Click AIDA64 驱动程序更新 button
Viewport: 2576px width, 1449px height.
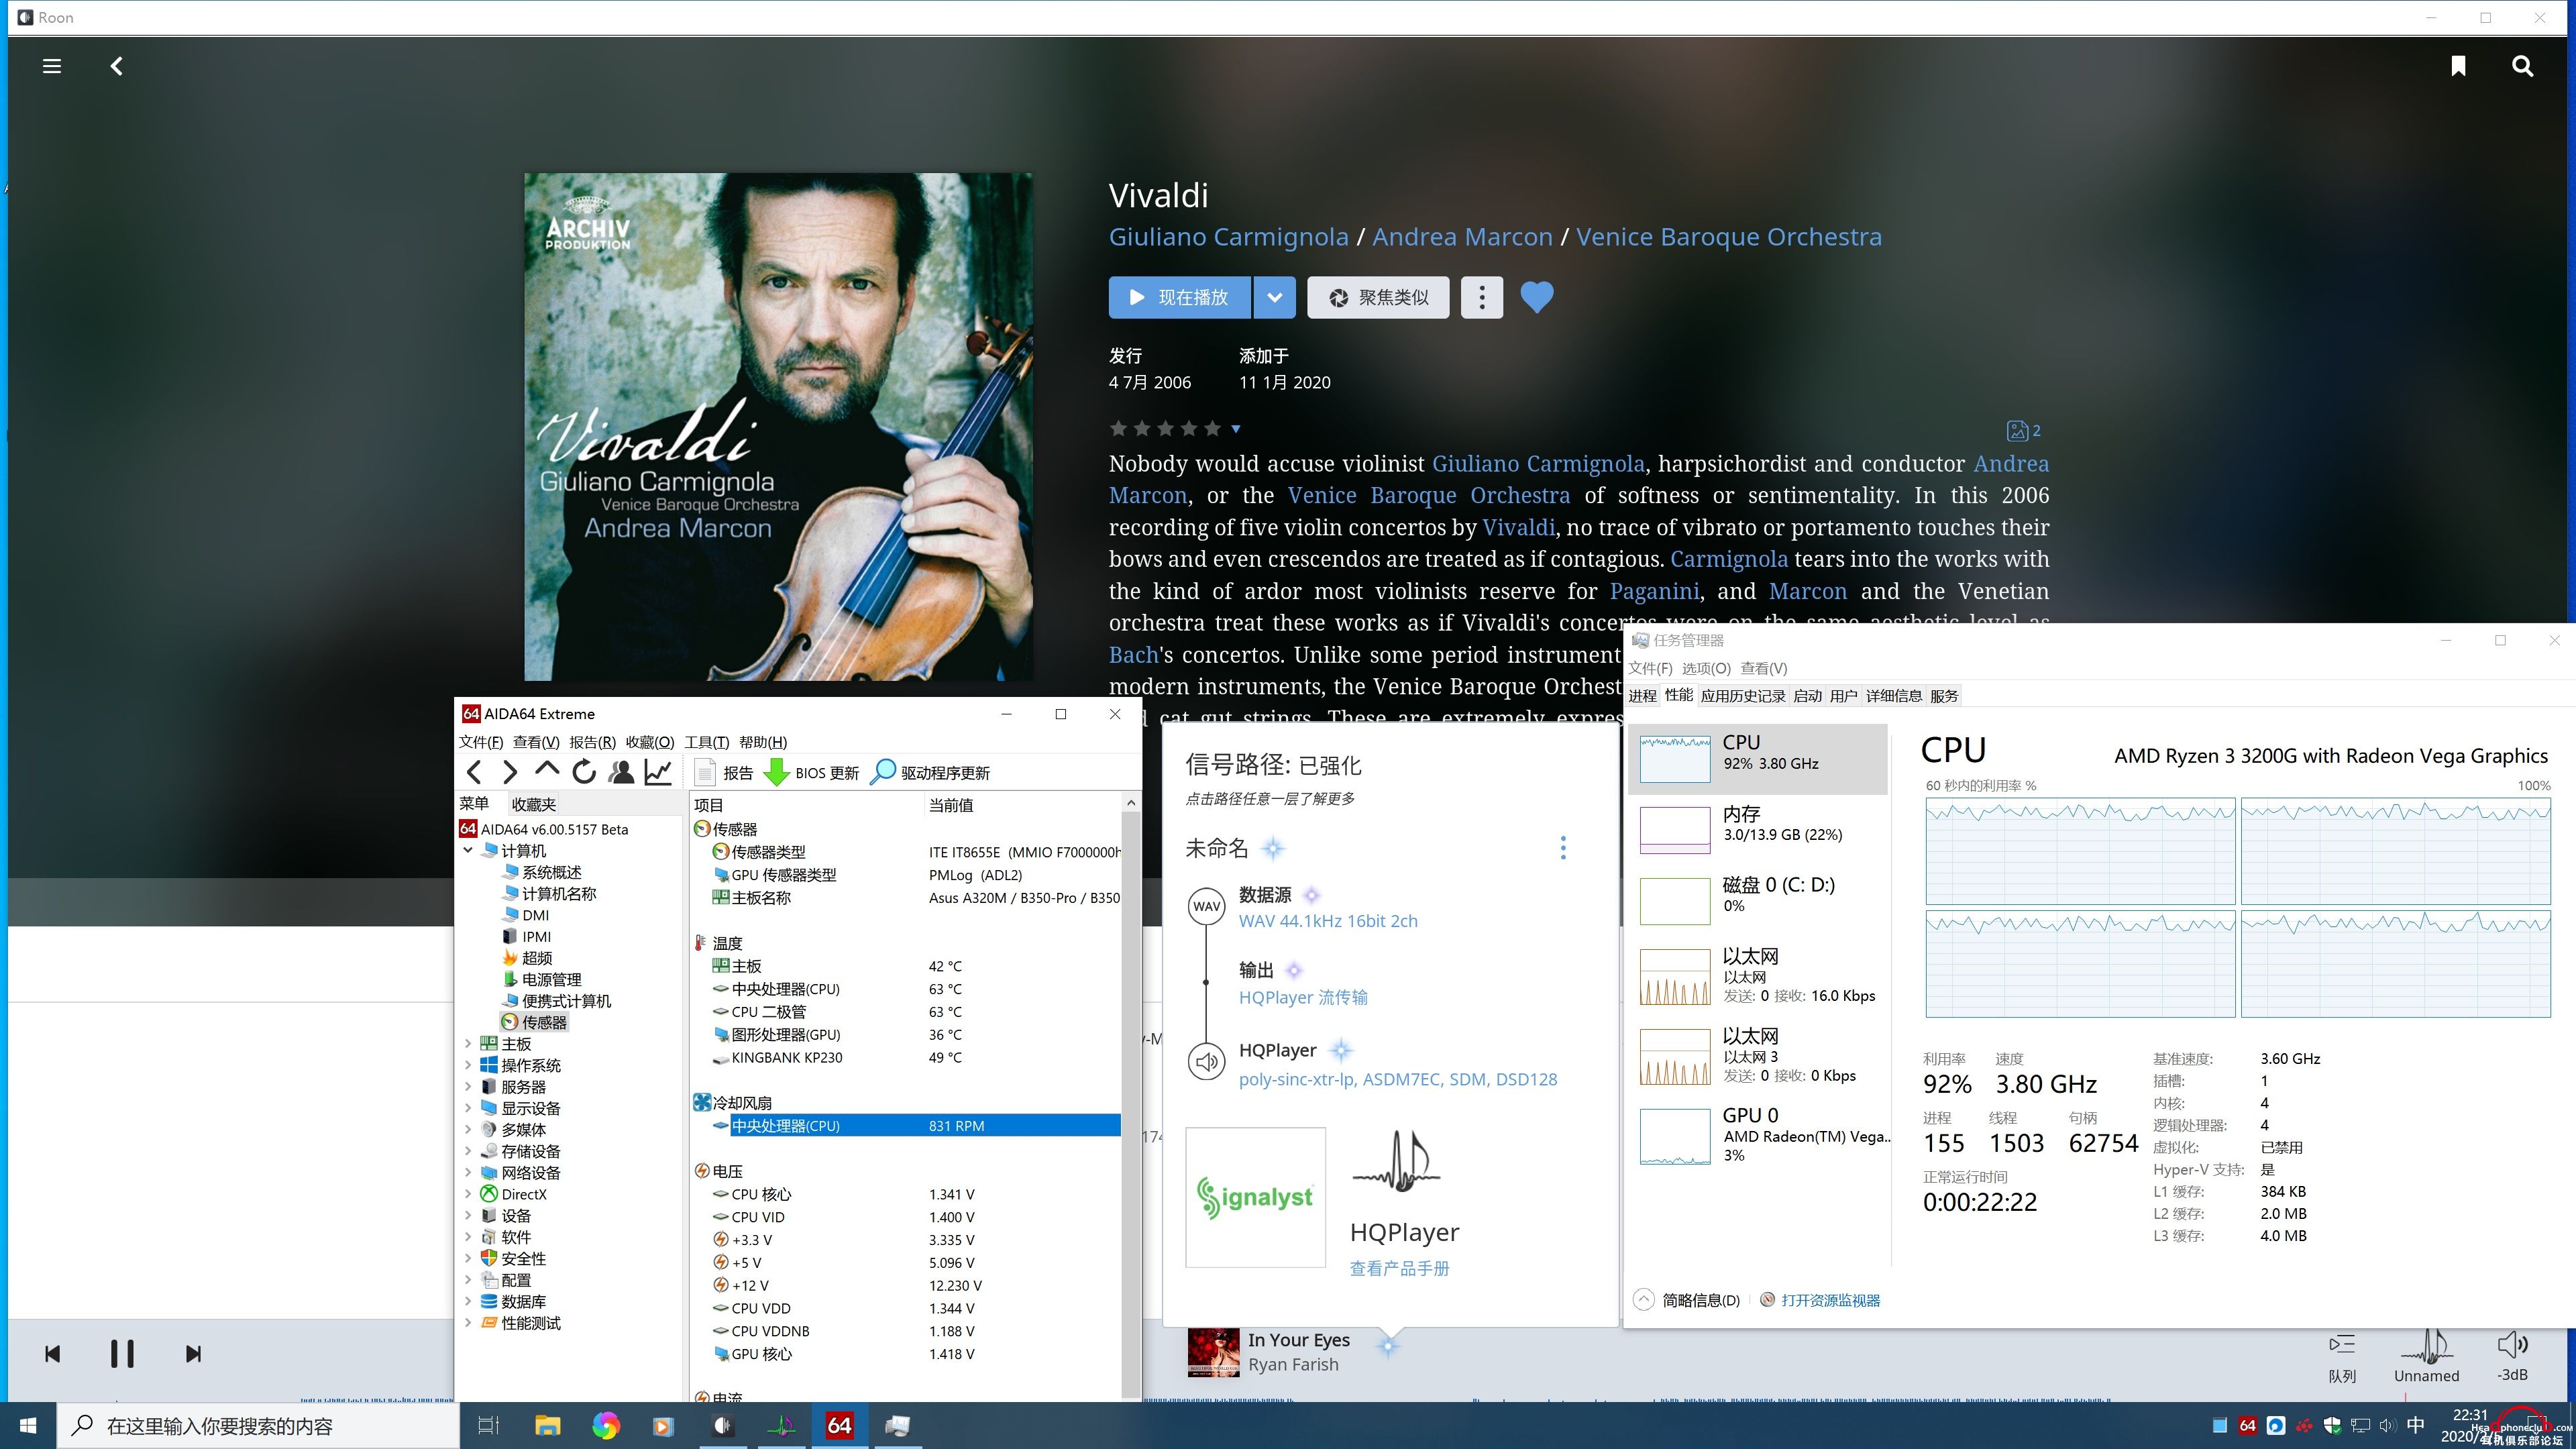tap(930, 773)
